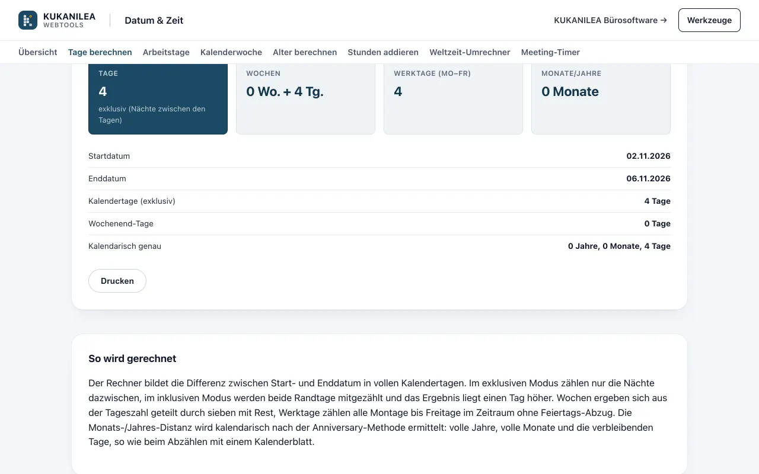Open the Werkzeuge button

[709, 20]
